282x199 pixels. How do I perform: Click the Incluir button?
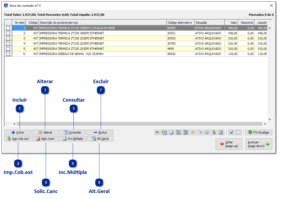pos(18,132)
